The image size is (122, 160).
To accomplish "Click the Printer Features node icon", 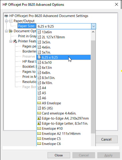I will pos(15,41).
